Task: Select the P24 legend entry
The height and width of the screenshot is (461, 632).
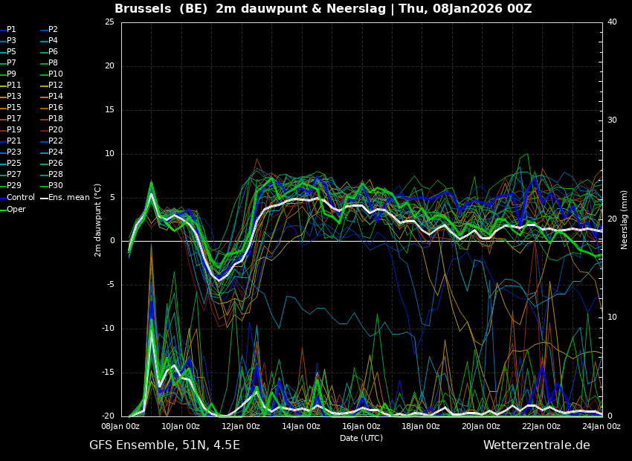Action: pyautogui.click(x=51, y=152)
